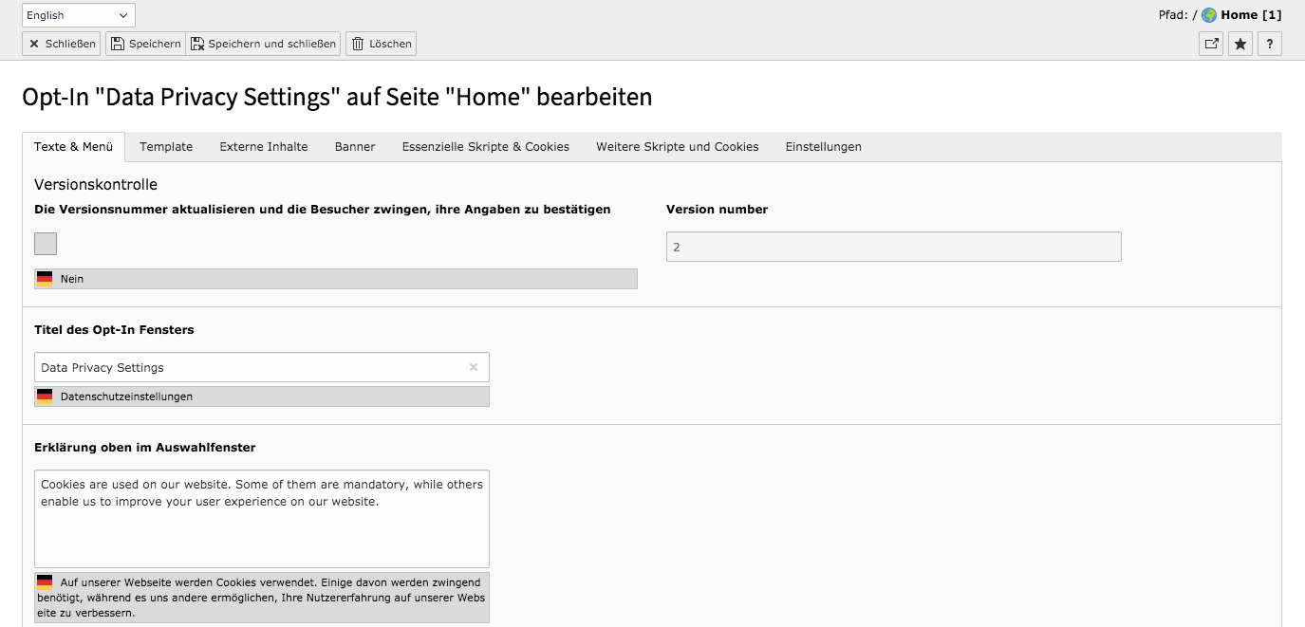Save the record with Speichern
Screen dimensions: 1305x627
pos(145,44)
